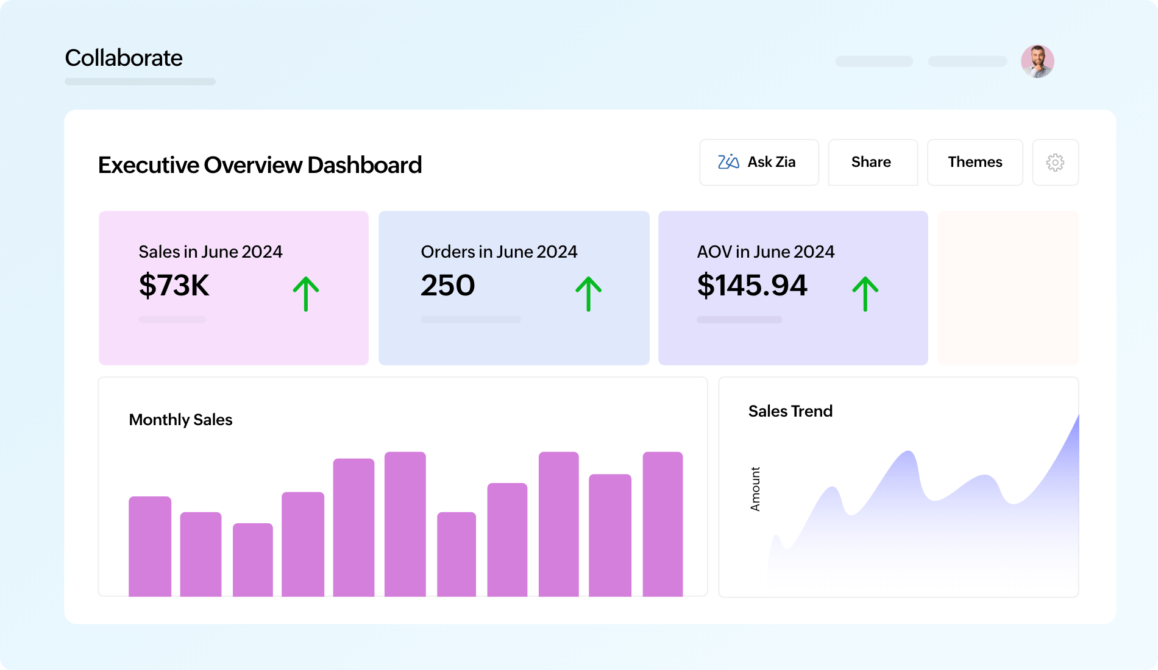Click the $145.94 AOV value
The image size is (1158, 670).
(x=752, y=285)
